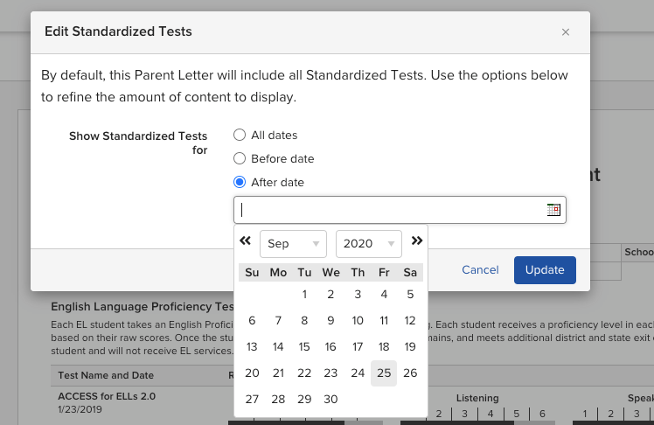This screenshot has height=425, width=654.
Task: Pick September 27 in the calendar
Action: tap(252, 400)
